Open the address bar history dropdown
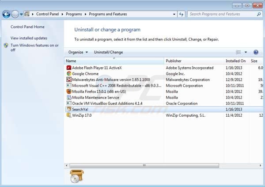Viewport: 265px width, 187px height. (174, 14)
